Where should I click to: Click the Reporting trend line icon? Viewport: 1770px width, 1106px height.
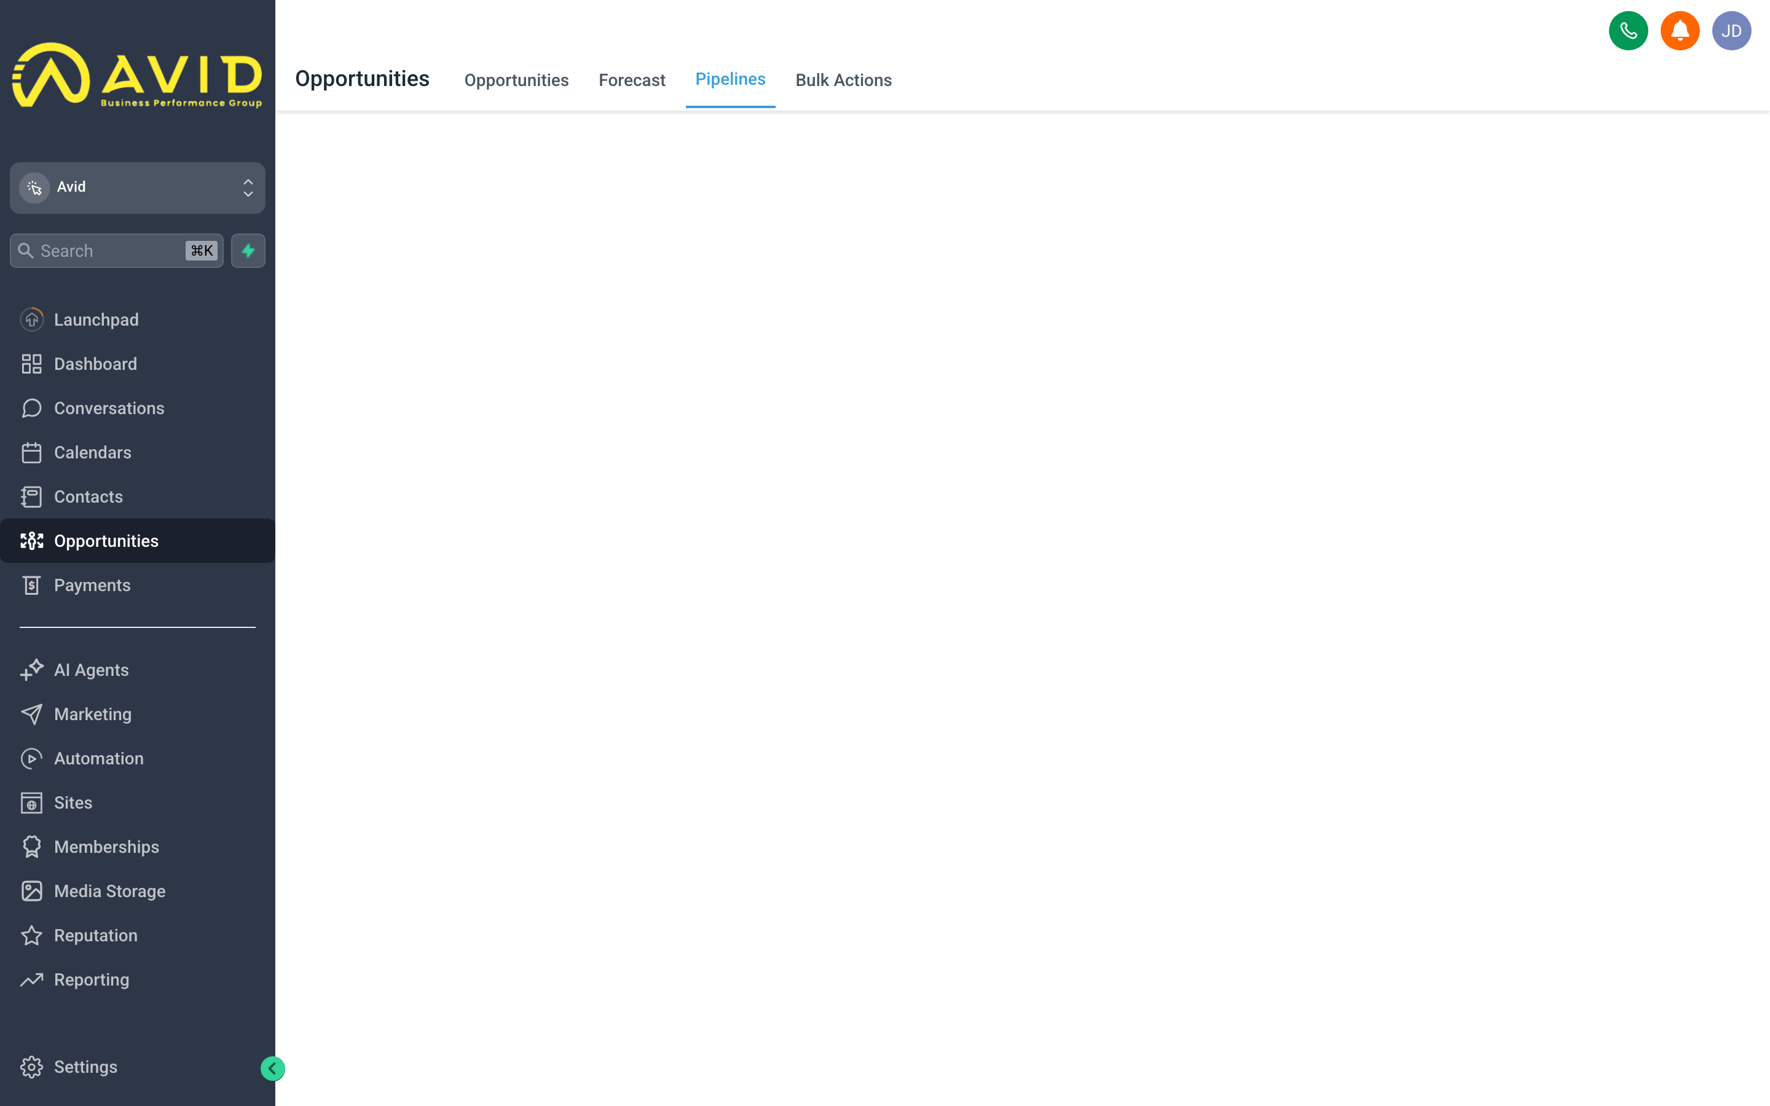point(31,979)
